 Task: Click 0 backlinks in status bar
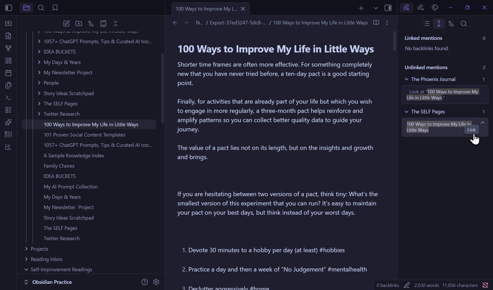tap(388, 285)
